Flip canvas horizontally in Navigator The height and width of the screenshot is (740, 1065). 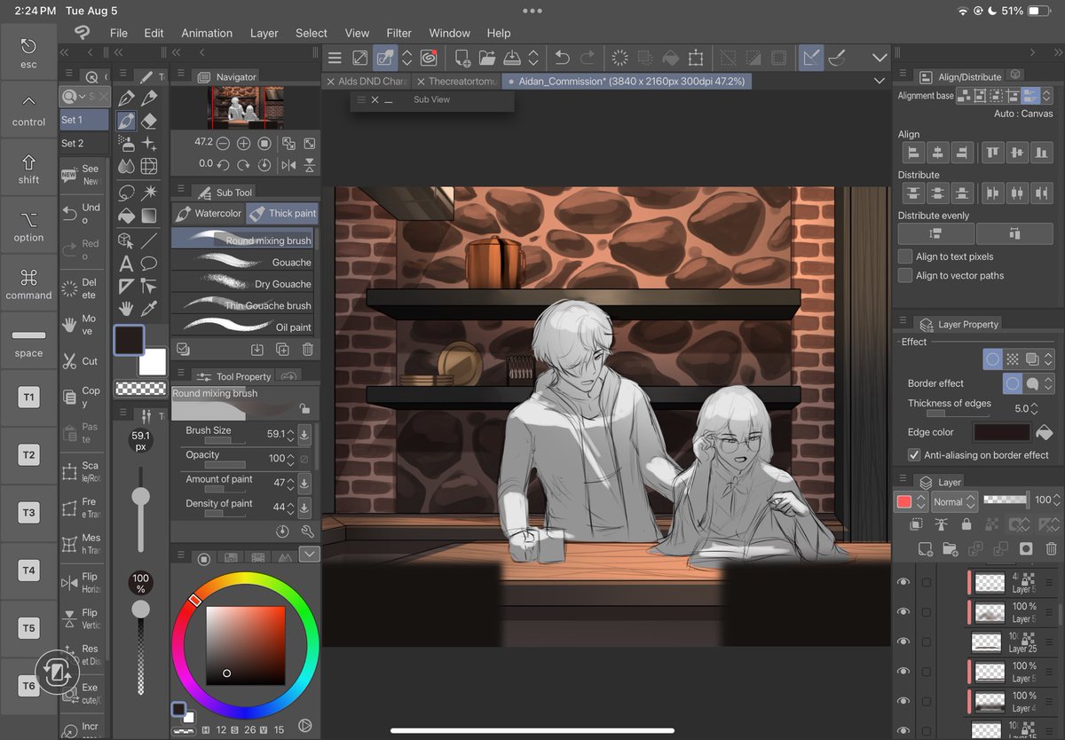point(288,165)
